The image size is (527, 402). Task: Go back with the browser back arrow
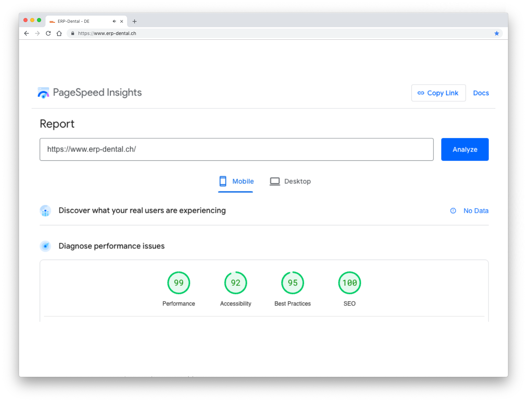[27, 33]
